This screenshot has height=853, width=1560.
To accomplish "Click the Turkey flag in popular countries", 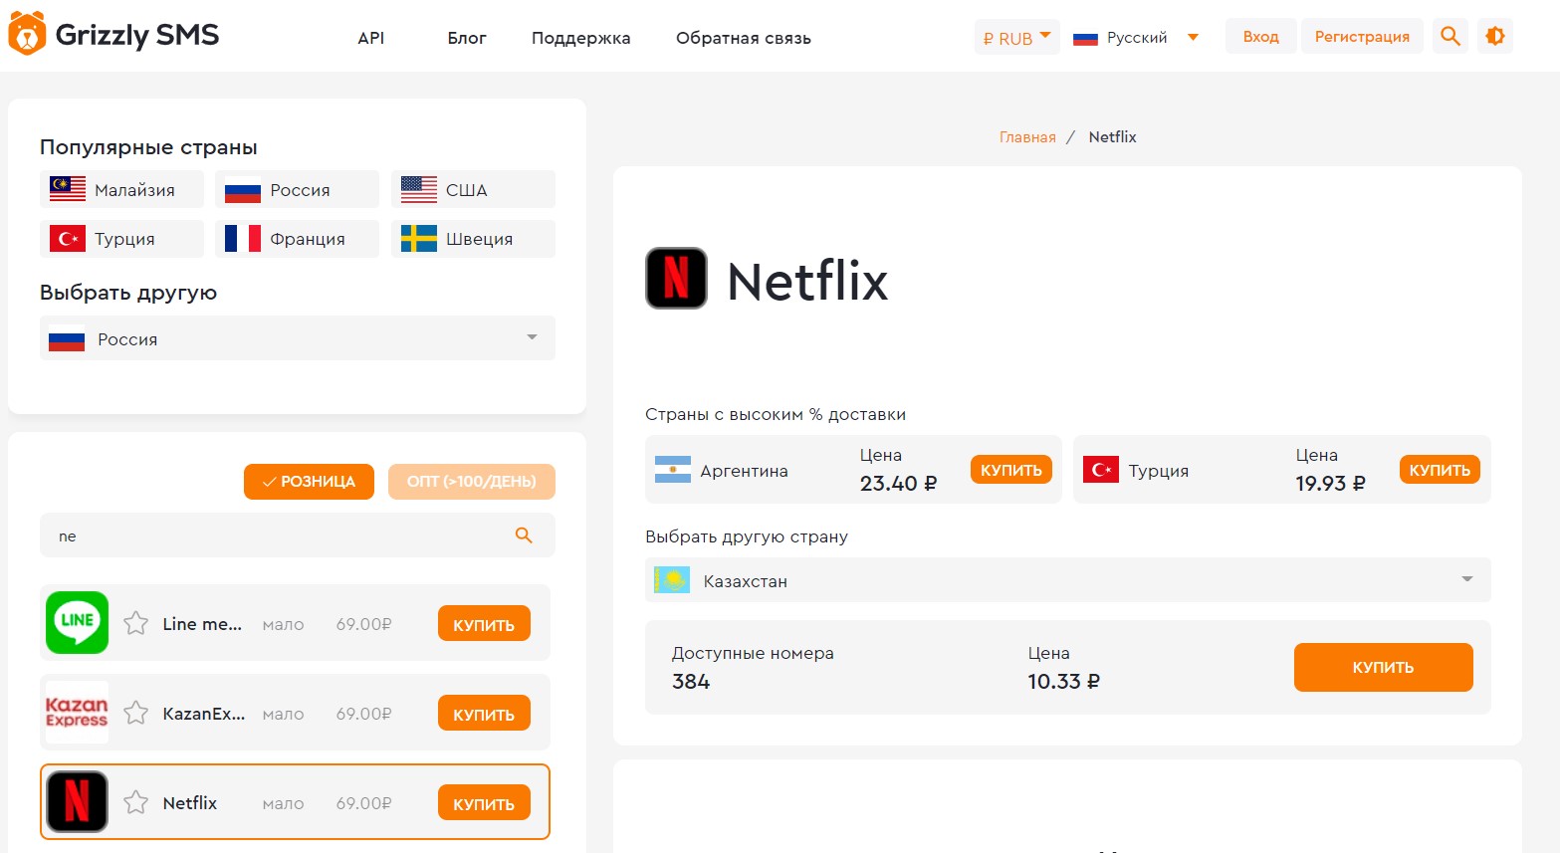I will pyautogui.click(x=68, y=239).
